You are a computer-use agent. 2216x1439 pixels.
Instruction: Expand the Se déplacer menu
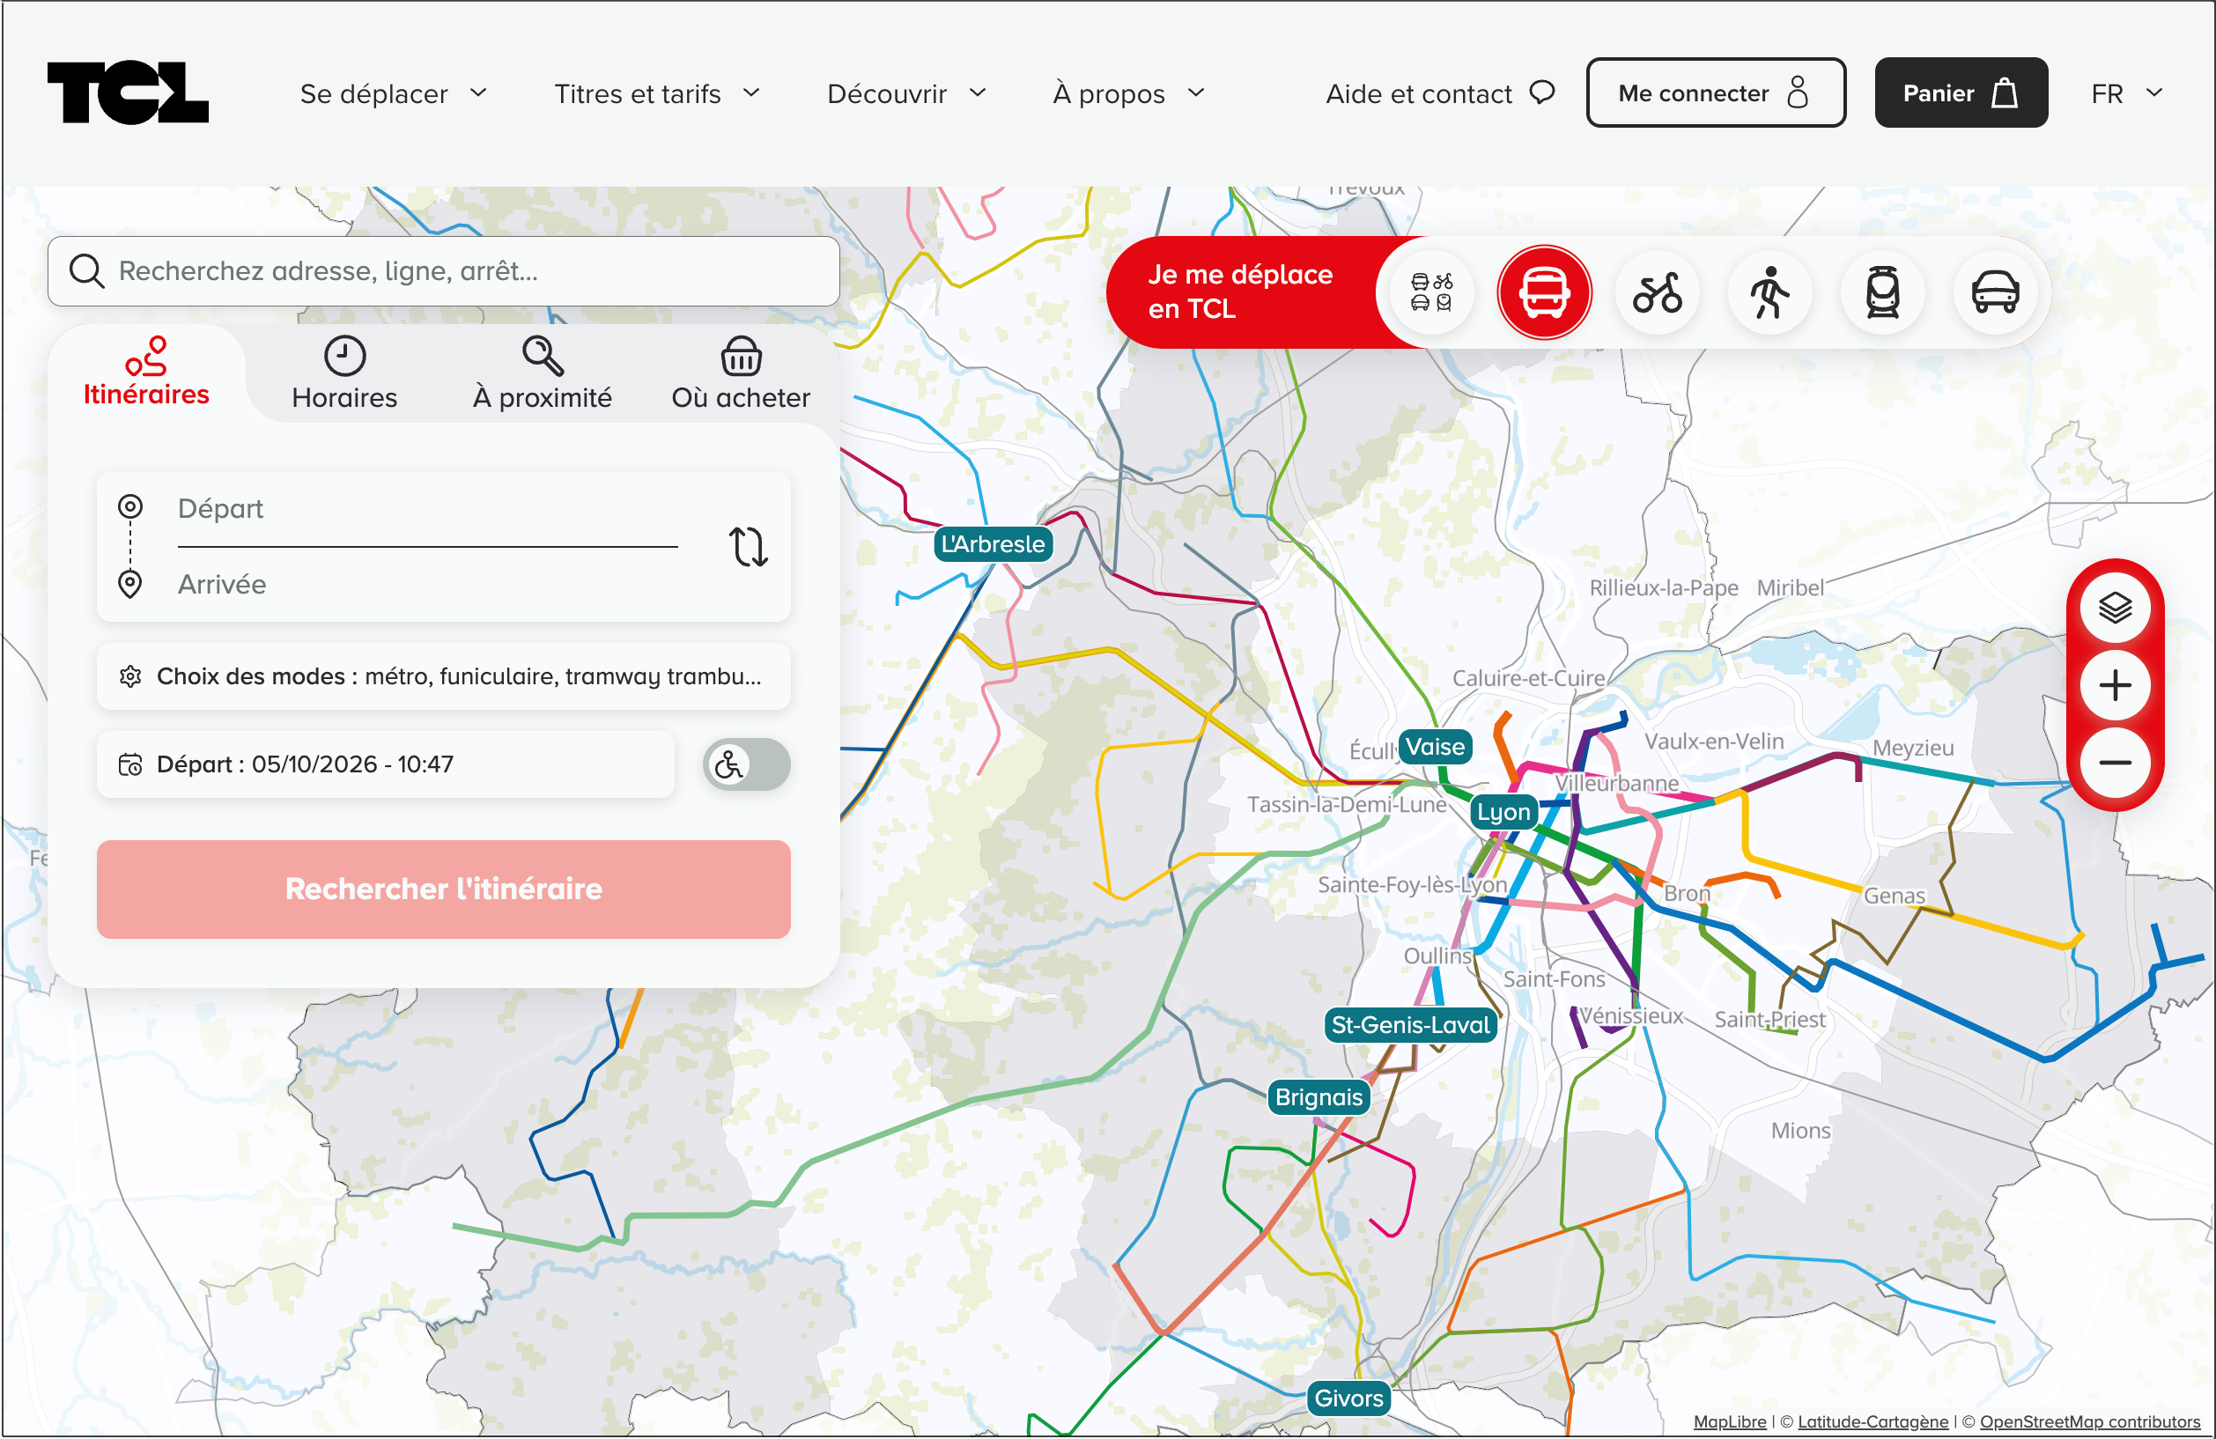coord(393,93)
